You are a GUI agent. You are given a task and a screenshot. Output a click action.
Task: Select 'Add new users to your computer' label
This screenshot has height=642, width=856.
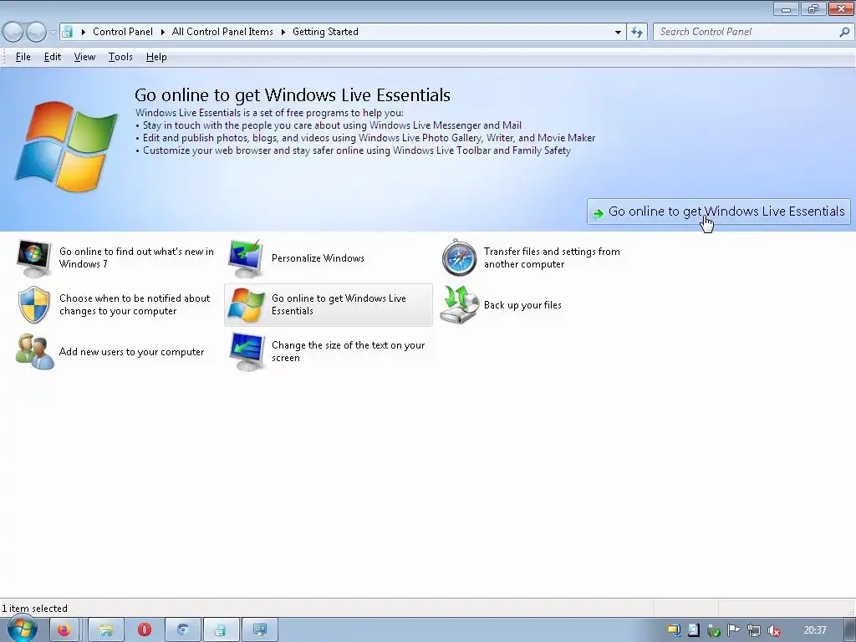click(x=131, y=352)
